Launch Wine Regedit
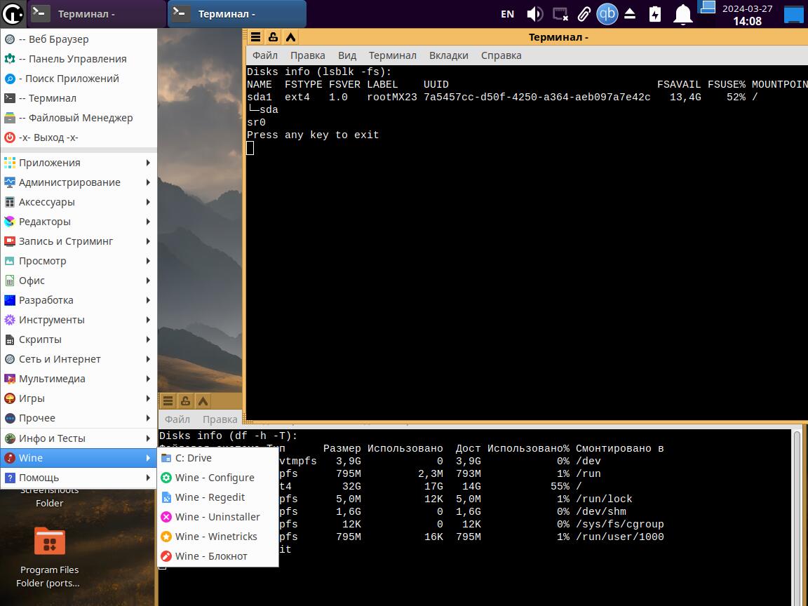Image resolution: width=808 pixels, height=606 pixels. click(209, 497)
